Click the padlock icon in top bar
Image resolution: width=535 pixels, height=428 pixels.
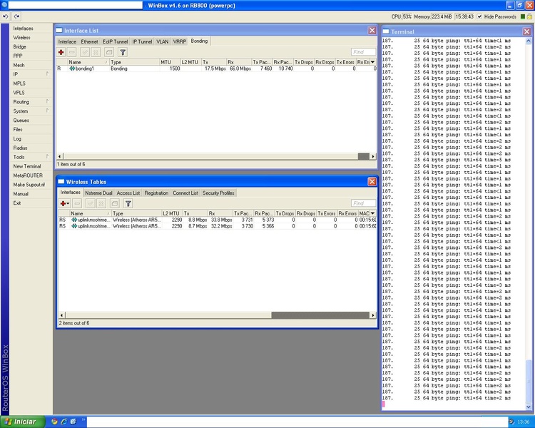click(530, 16)
